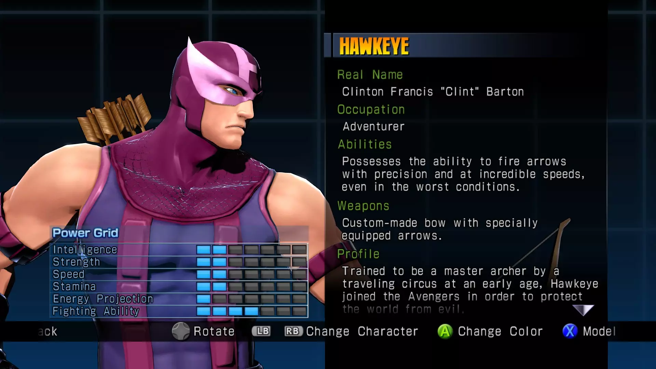Viewport: 656px width, 369px height.
Task: Click the Abilities section heading
Action: [365, 145]
